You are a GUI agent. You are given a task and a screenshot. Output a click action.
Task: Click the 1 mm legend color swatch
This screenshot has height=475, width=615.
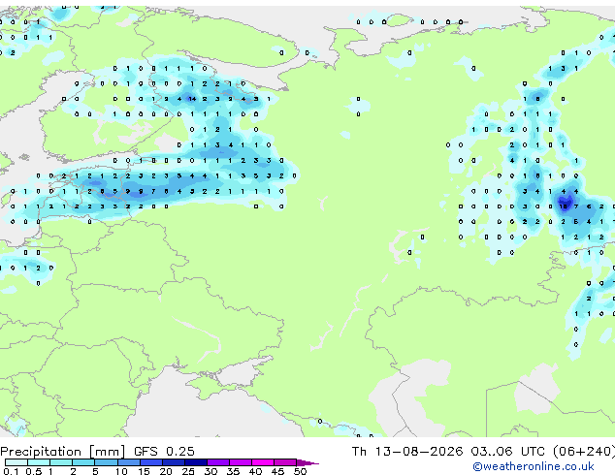pyautogui.click(x=61, y=462)
